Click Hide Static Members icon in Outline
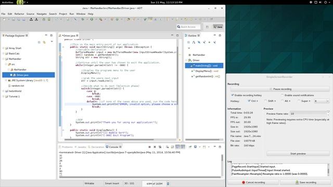This screenshot has width=333, height=187. pyautogui.click(x=204, y=42)
